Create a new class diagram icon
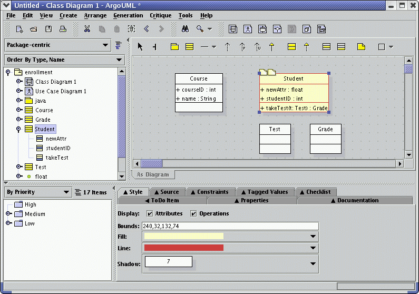 point(233,29)
